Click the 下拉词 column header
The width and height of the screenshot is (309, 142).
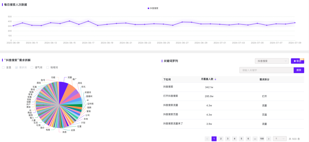(167, 80)
